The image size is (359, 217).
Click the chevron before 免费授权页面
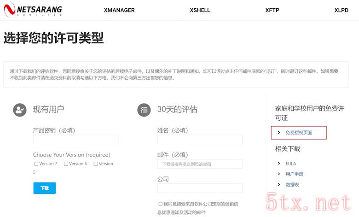[x=278, y=132]
